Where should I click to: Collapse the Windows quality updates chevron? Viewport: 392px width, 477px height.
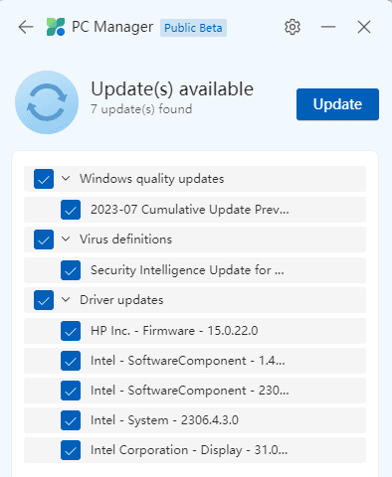66,178
